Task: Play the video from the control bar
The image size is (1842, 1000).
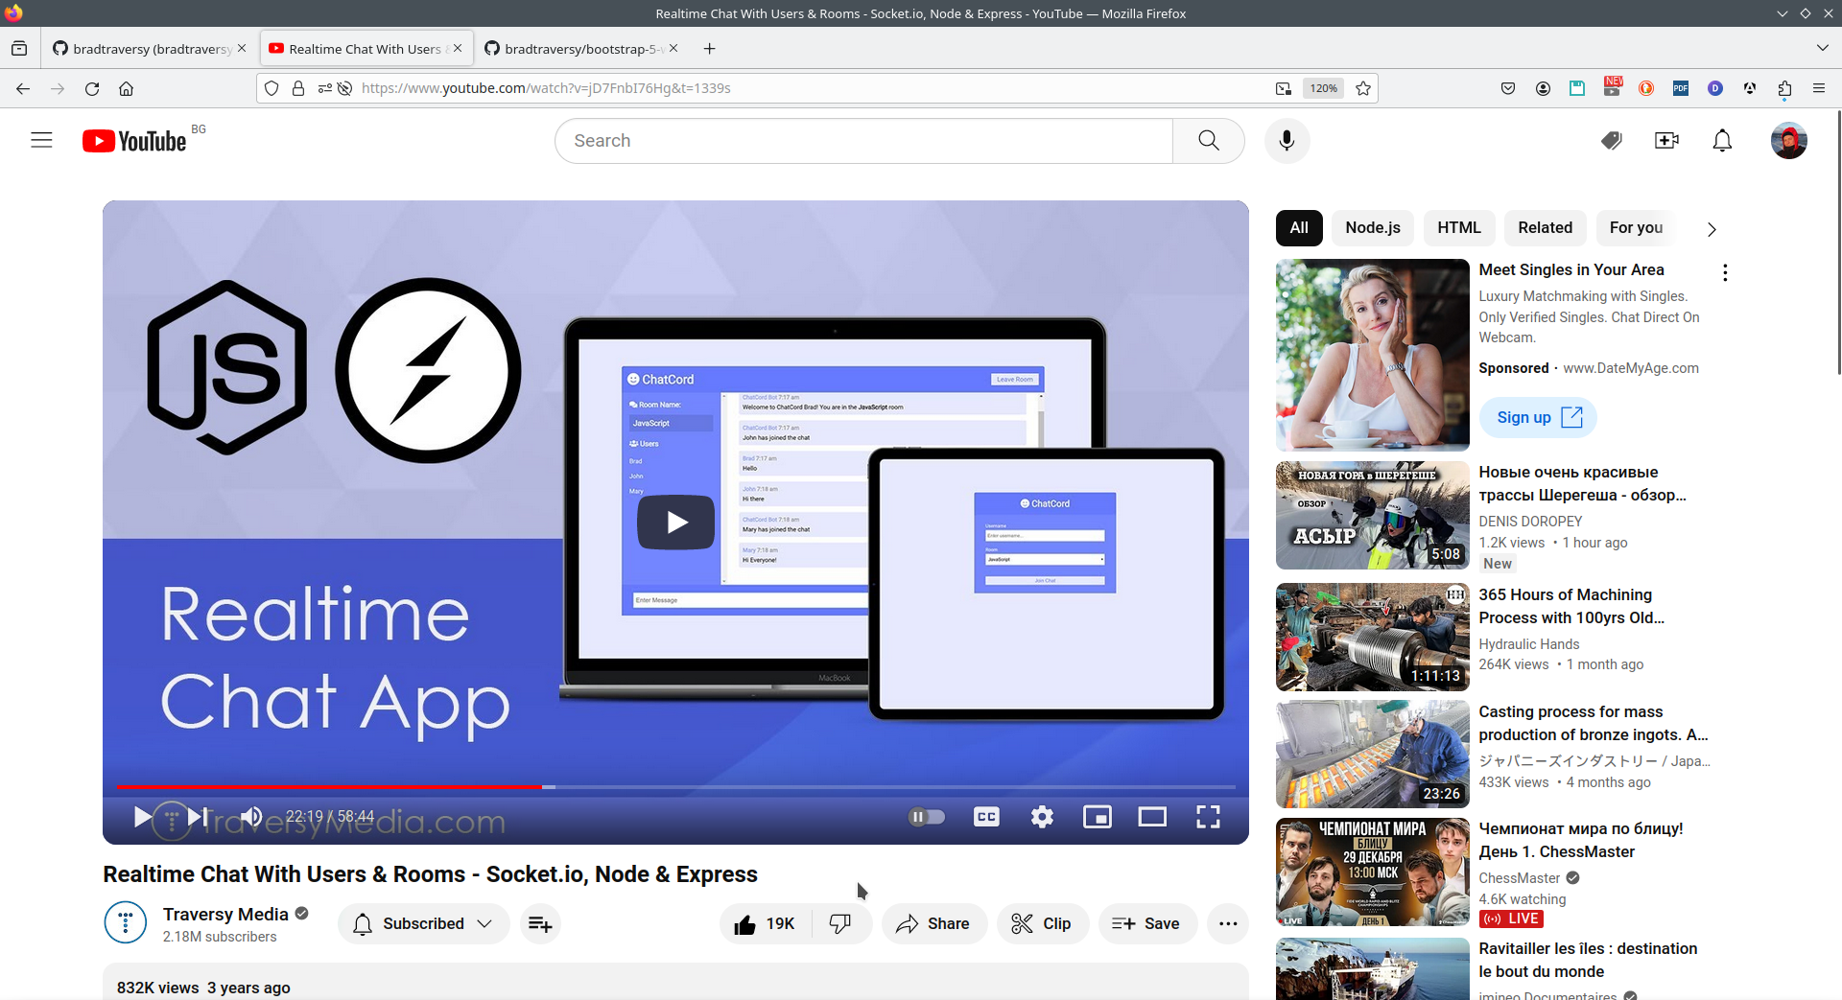Action: [142, 817]
